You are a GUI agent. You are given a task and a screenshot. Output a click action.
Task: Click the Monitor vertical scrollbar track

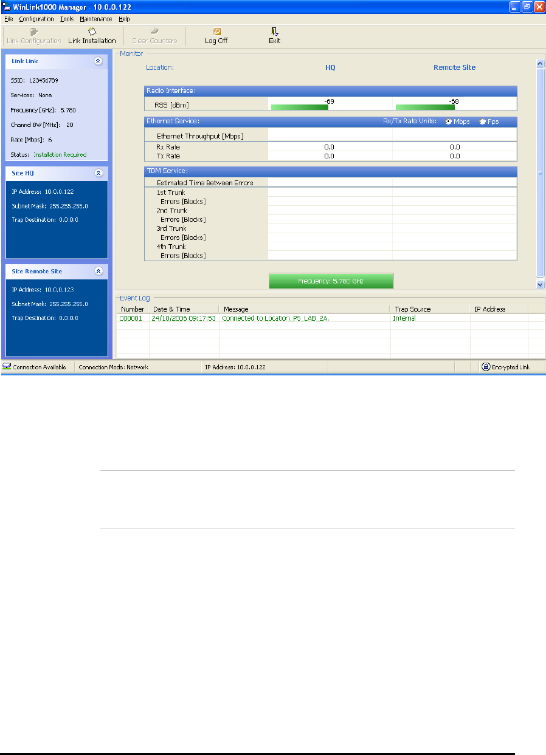click(x=540, y=174)
